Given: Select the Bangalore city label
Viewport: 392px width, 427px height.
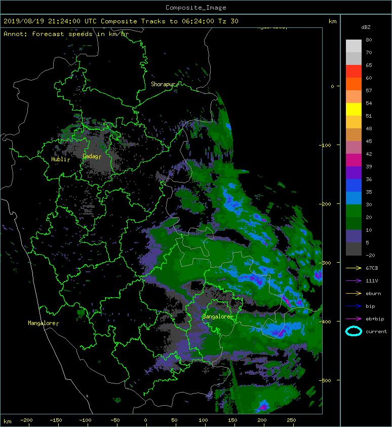Looking at the screenshot, I should click(x=217, y=316).
